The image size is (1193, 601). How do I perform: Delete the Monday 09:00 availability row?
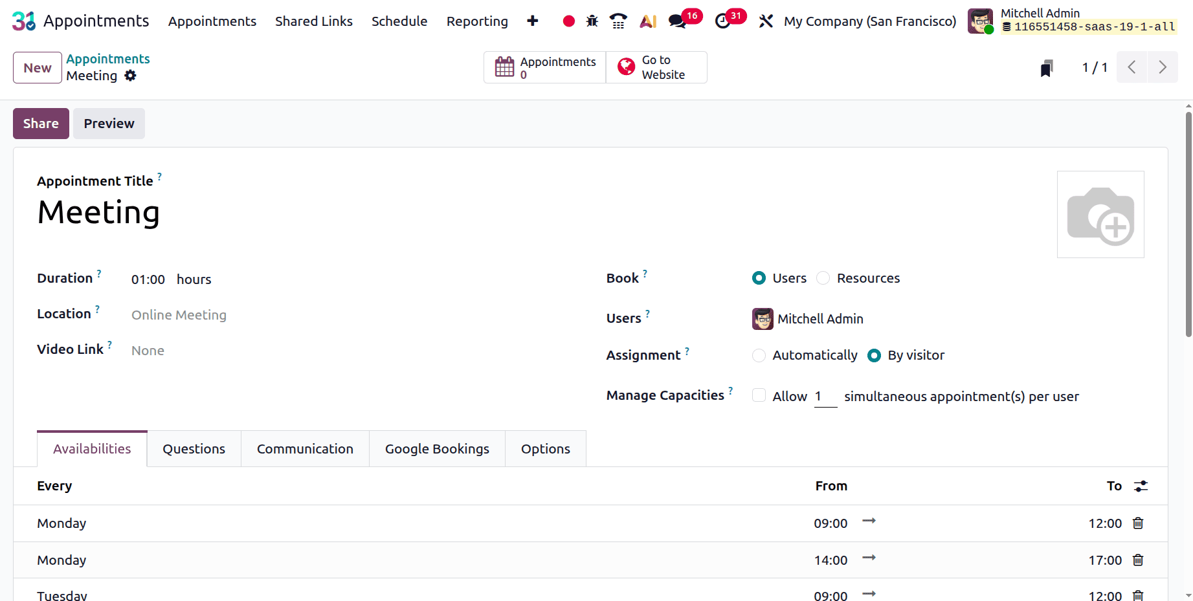(x=1138, y=523)
